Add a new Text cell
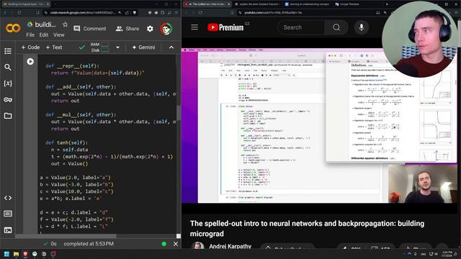 [x=54, y=47]
